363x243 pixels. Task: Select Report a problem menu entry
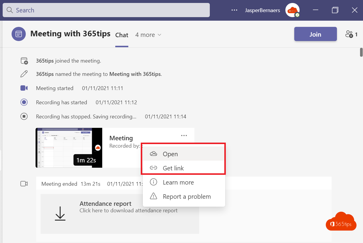[187, 197]
